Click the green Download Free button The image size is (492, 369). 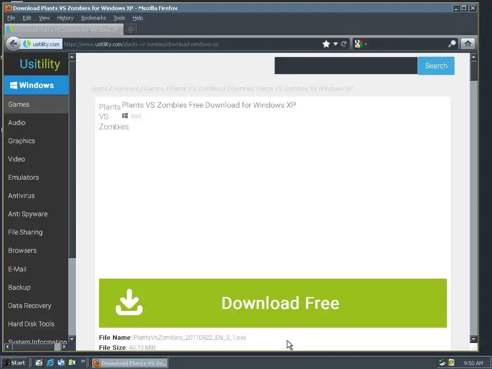pos(273,303)
